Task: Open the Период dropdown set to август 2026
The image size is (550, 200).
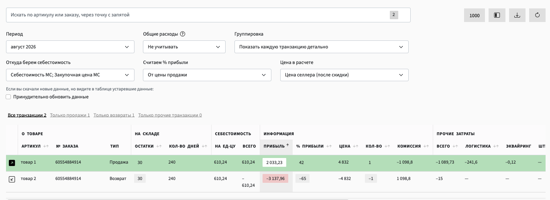Action: click(x=70, y=47)
